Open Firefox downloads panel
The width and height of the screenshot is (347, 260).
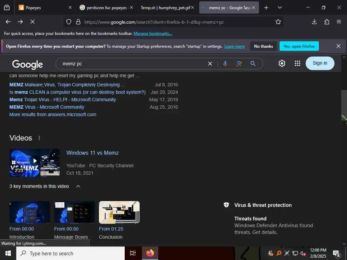pos(314,22)
